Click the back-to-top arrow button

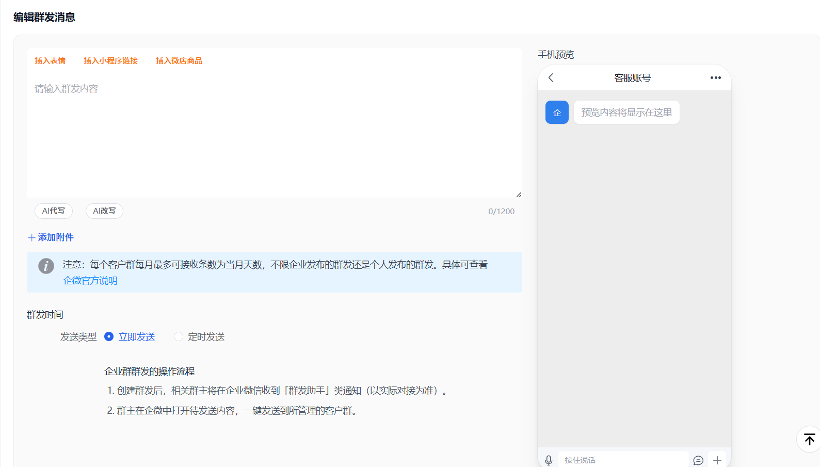809,439
